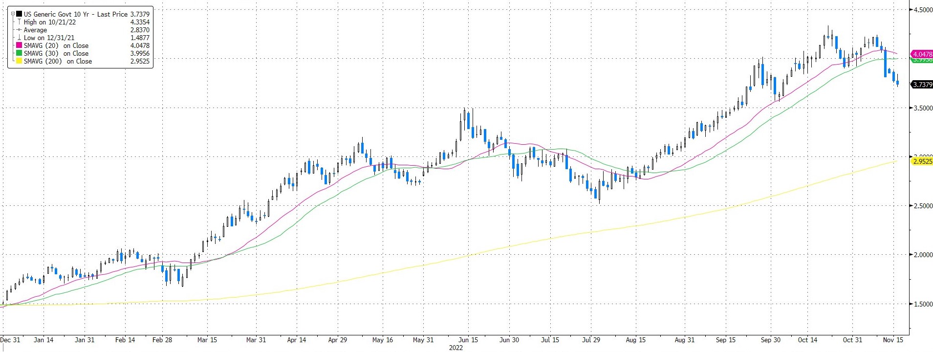Click the 'Aug 15' date axis label
This screenshot has height=352, width=933.
tap(636, 340)
